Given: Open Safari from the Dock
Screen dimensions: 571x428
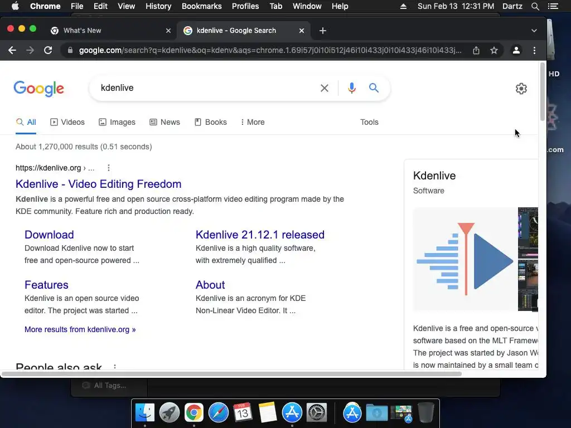Looking at the screenshot, I should (x=218, y=412).
